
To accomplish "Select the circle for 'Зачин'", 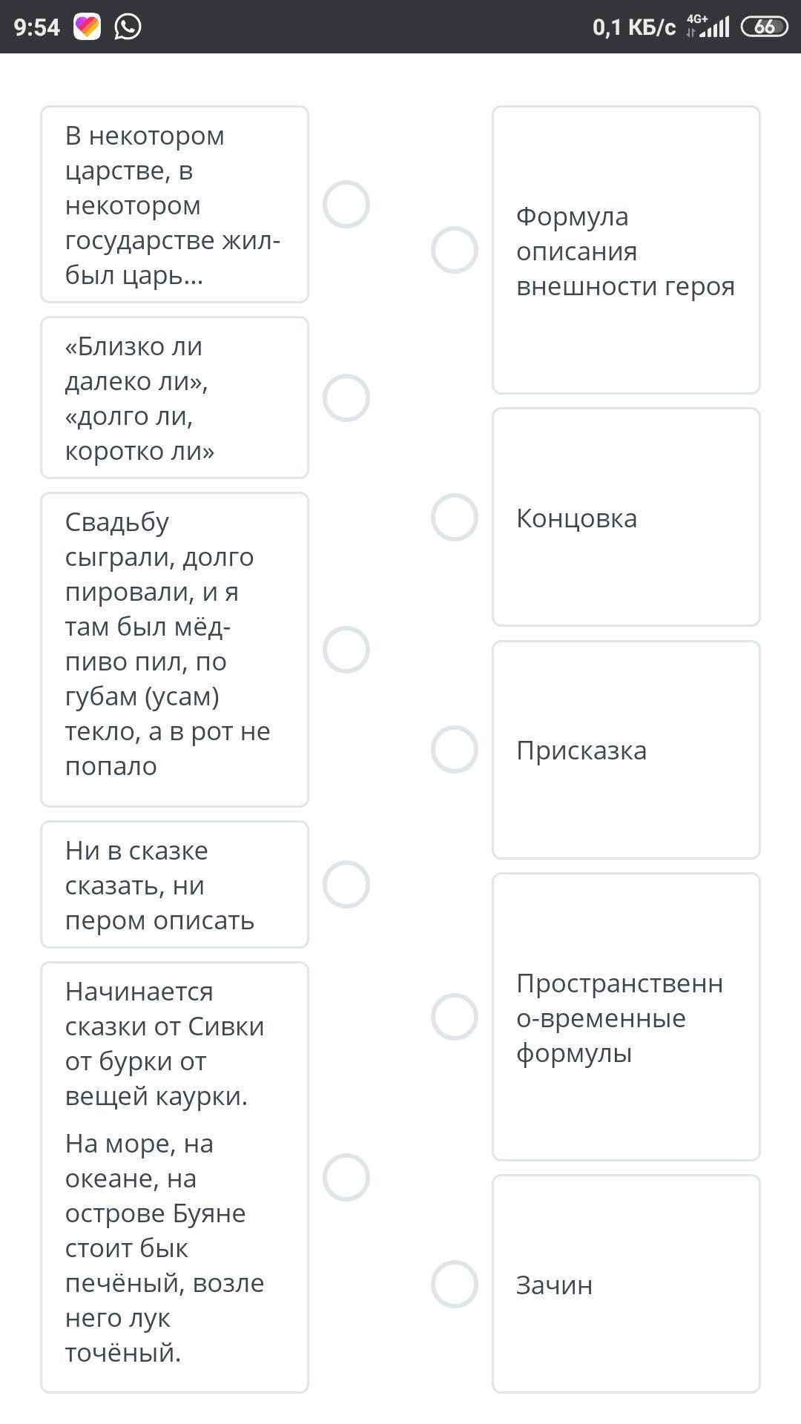I will pyautogui.click(x=454, y=1284).
